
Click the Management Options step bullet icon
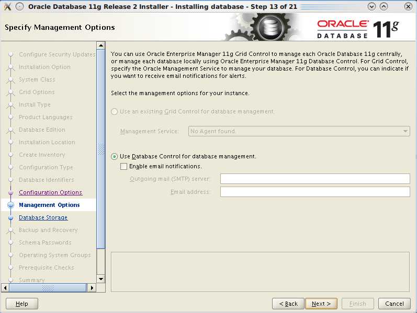point(10,205)
